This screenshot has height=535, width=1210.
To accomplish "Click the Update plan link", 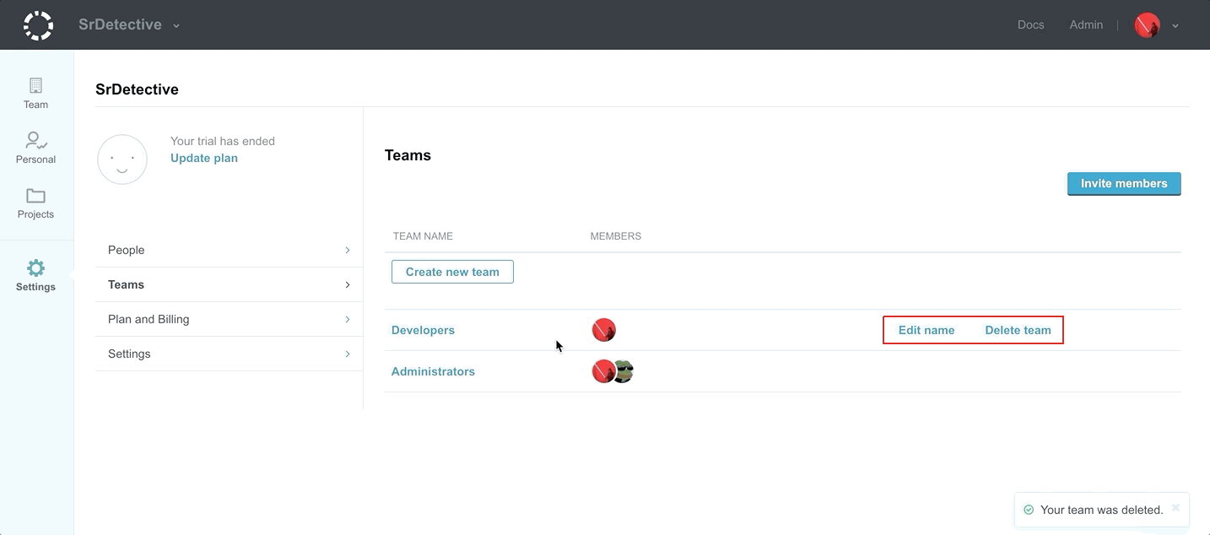I will (204, 158).
